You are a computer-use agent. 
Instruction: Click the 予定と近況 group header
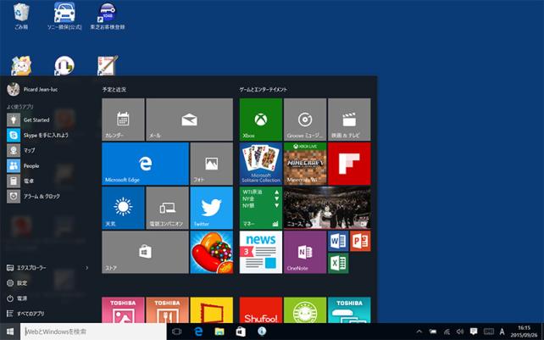[x=114, y=90]
